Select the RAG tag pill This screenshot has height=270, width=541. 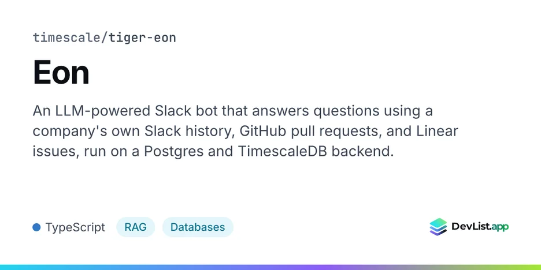click(x=136, y=227)
